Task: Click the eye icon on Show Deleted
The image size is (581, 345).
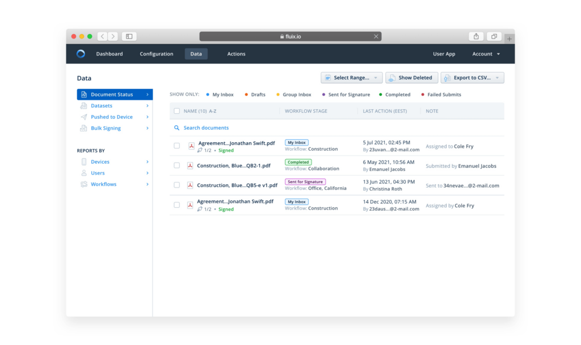Action: [x=390, y=78]
